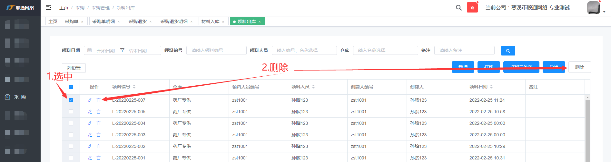Image resolution: width=611 pixels, height=162 pixels.
Task: Click the blue search magnifier button
Action: pos(508,51)
